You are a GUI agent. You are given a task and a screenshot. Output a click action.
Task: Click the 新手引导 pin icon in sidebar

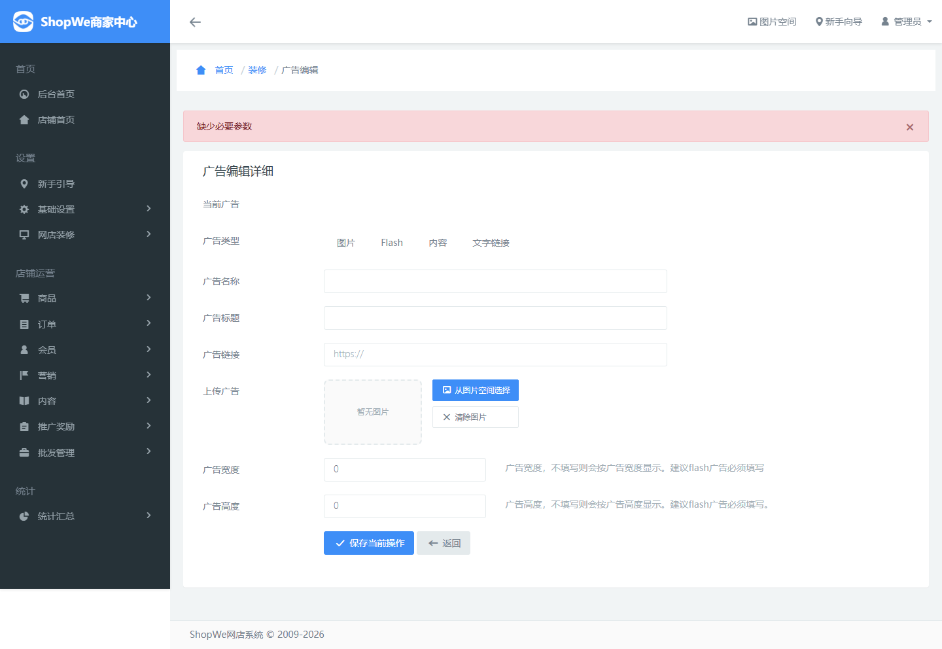[x=24, y=184]
